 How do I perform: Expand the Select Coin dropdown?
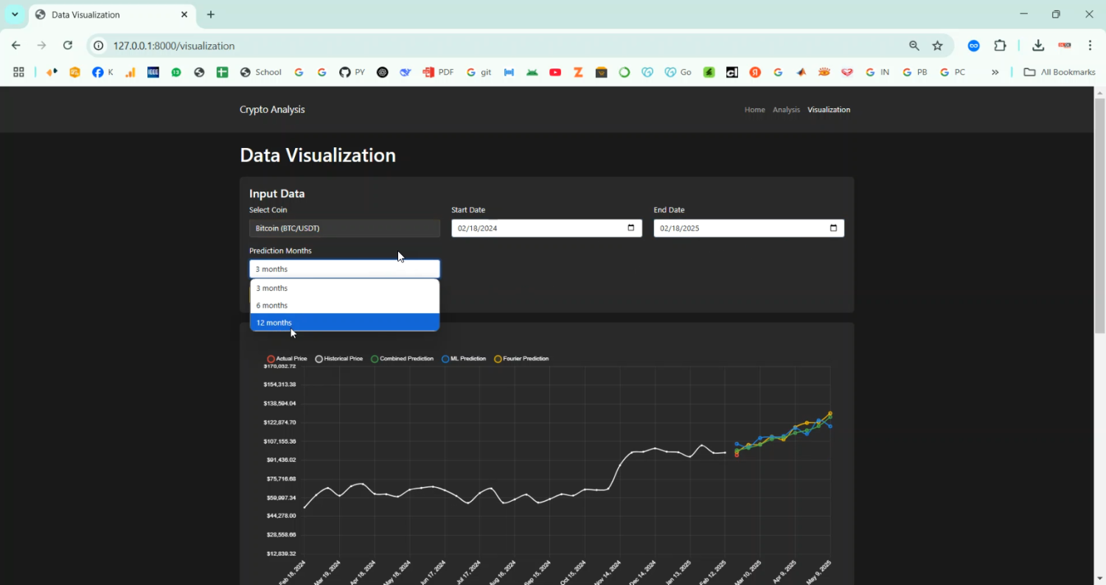click(x=344, y=228)
